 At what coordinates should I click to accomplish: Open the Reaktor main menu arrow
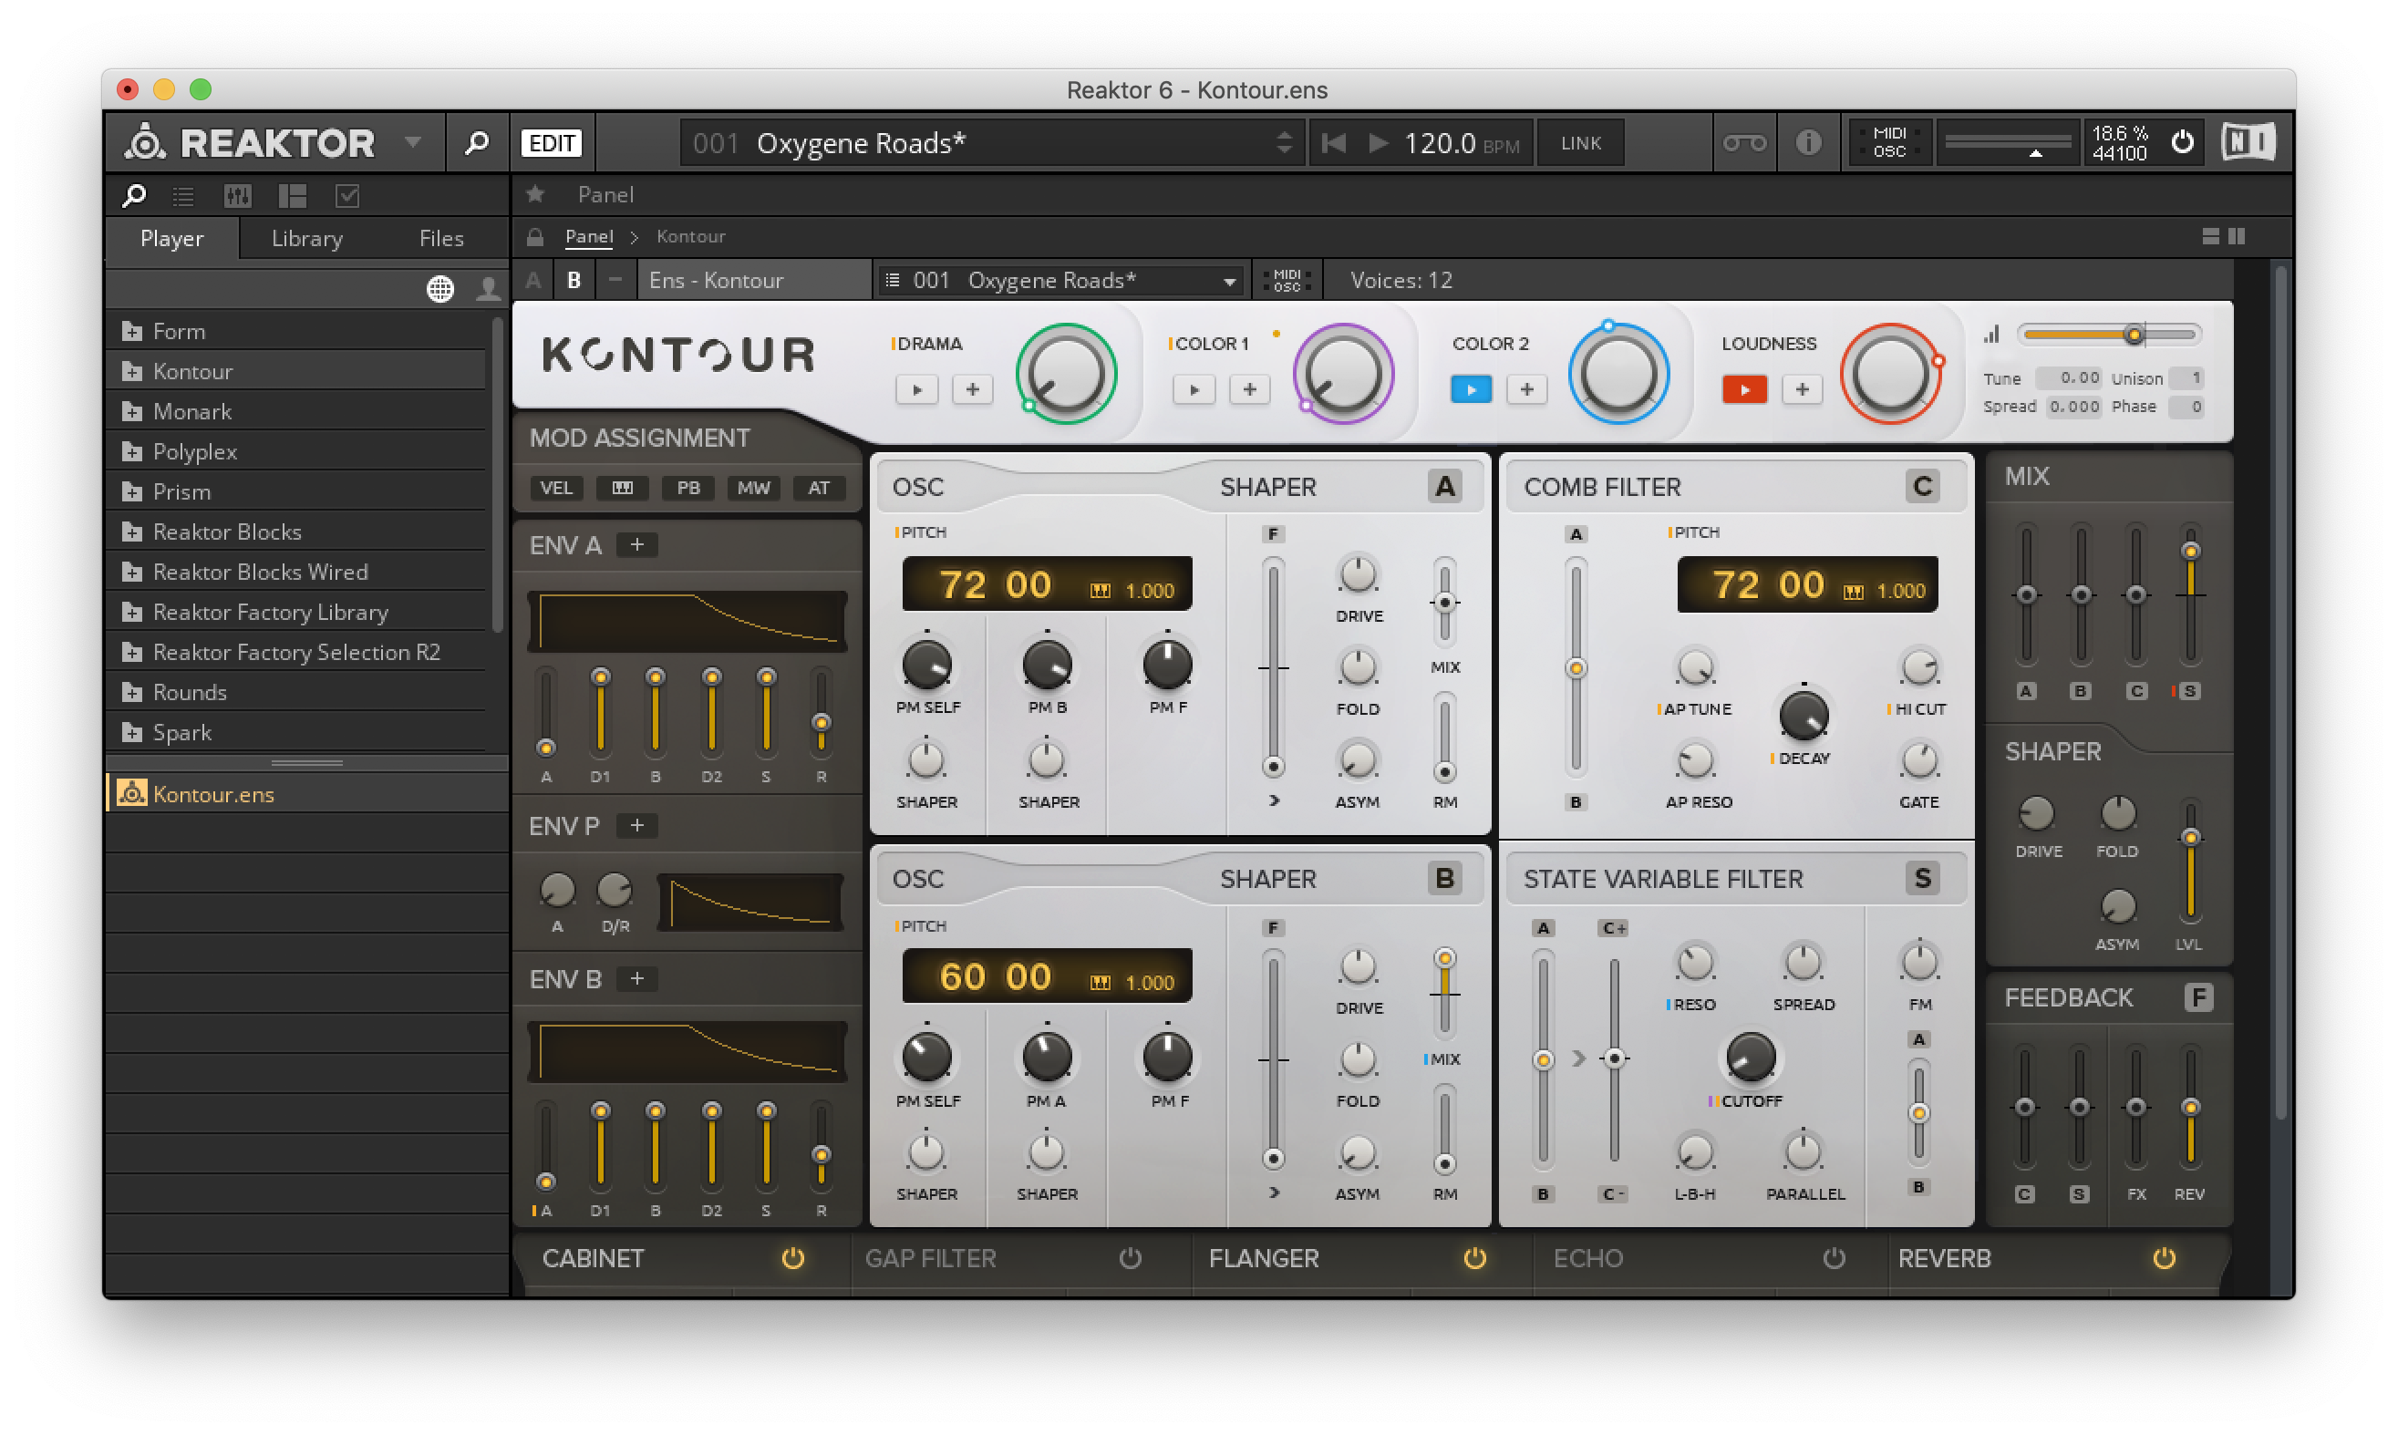pyautogui.click(x=413, y=142)
